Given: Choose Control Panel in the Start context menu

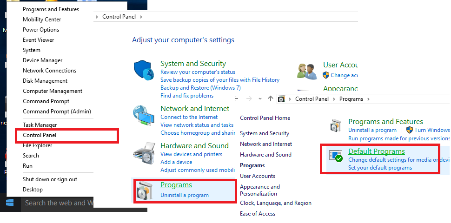Looking at the screenshot, I should (40, 135).
